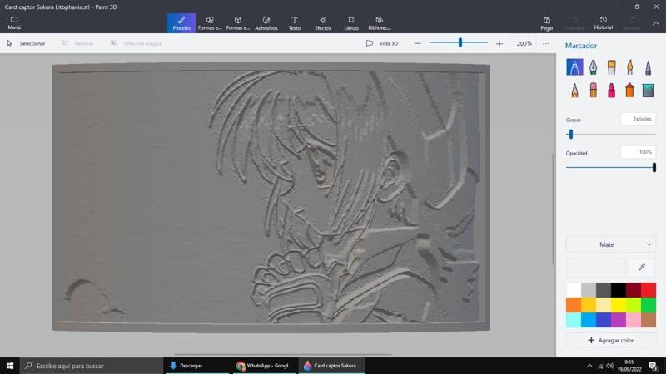Toggle Vista 3D mode
This screenshot has width=666, height=374.
[x=382, y=43]
